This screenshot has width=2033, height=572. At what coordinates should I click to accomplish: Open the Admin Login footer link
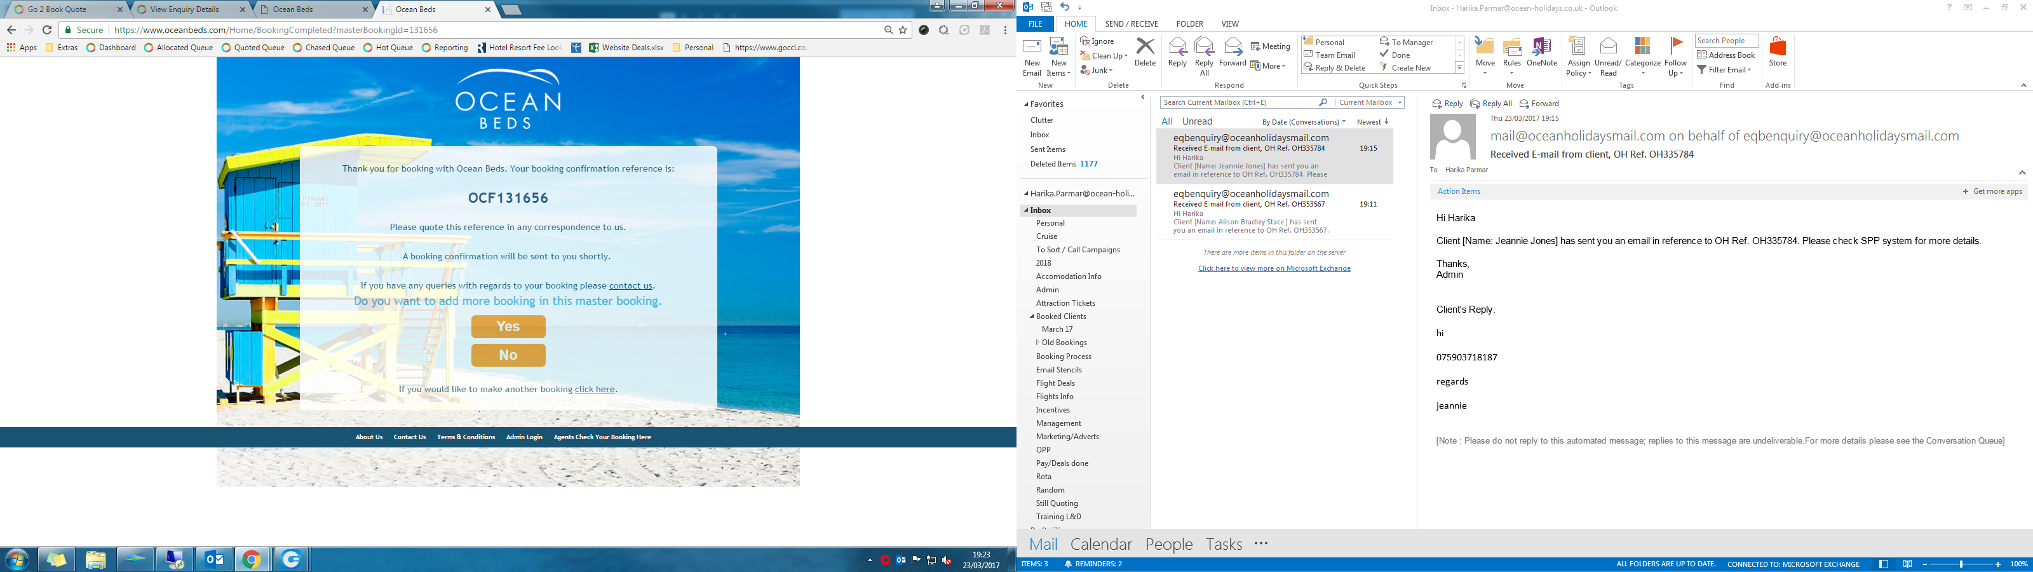(524, 437)
